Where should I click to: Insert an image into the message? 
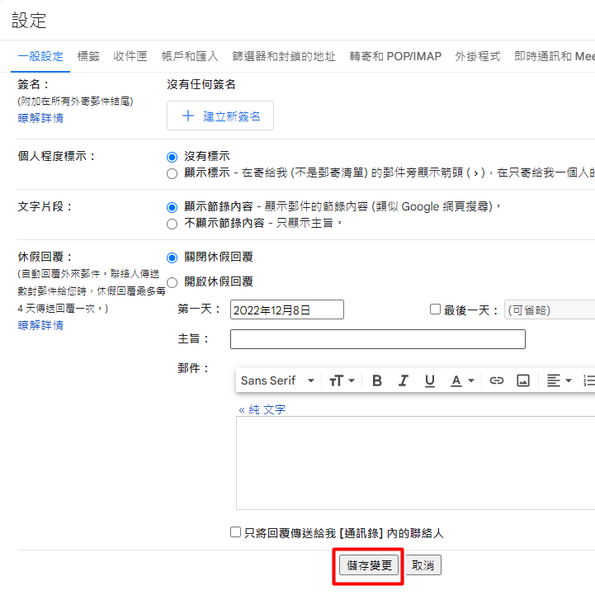[x=522, y=380]
